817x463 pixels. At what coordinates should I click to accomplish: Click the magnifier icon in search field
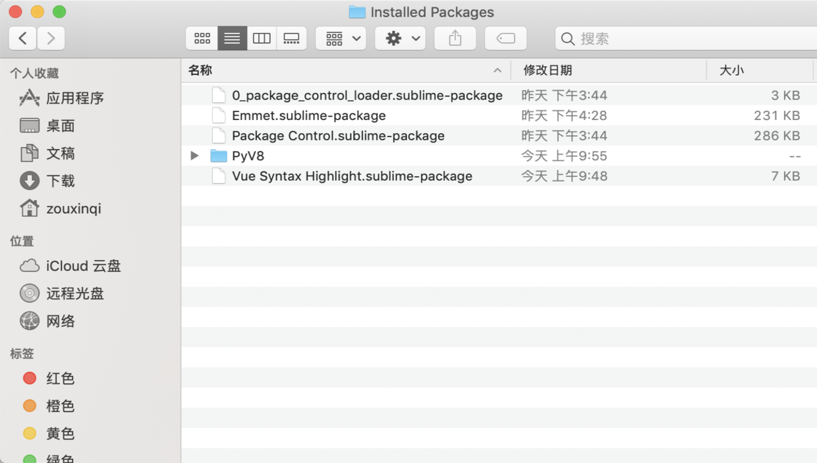point(567,39)
